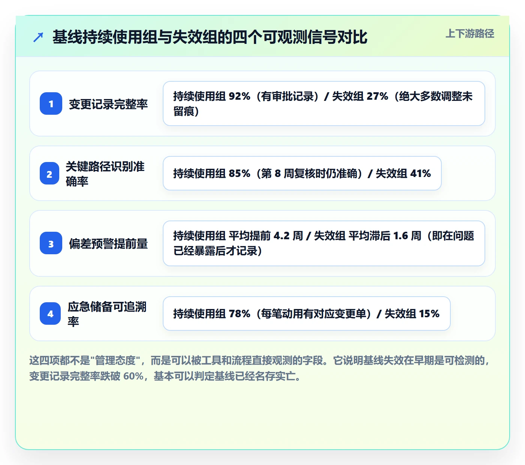The height and width of the screenshot is (465, 525).
Task: Click the value box 持续使用组 85%（第 8 周复核时仍准确）
Action: pos(302,173)
